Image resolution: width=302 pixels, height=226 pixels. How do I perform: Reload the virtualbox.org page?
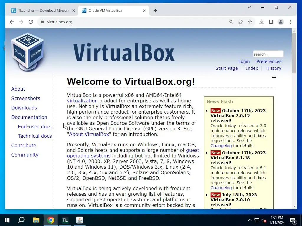(31, 22)
